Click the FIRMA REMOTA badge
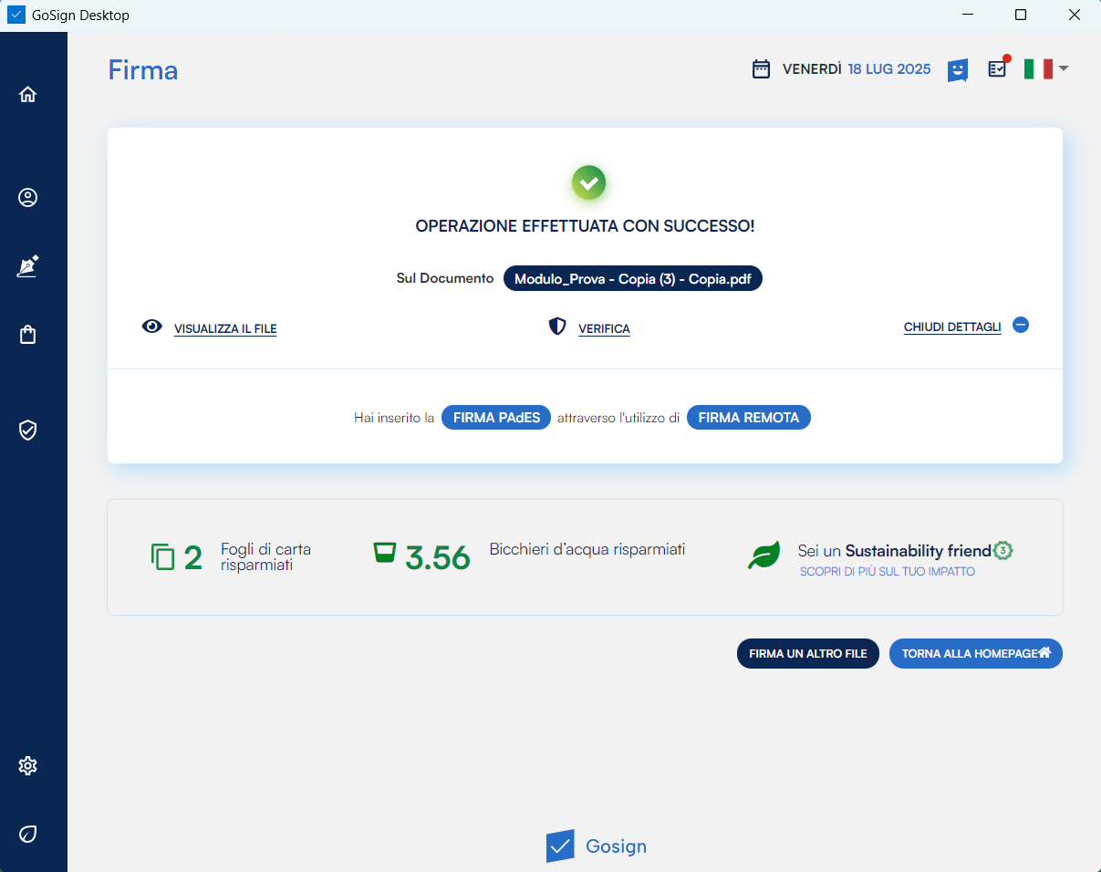This screenshot has height=872, width=1101. point(749,418)
